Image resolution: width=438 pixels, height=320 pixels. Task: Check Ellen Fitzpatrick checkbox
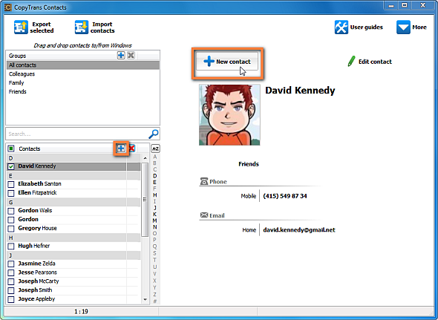click(11, 193)
